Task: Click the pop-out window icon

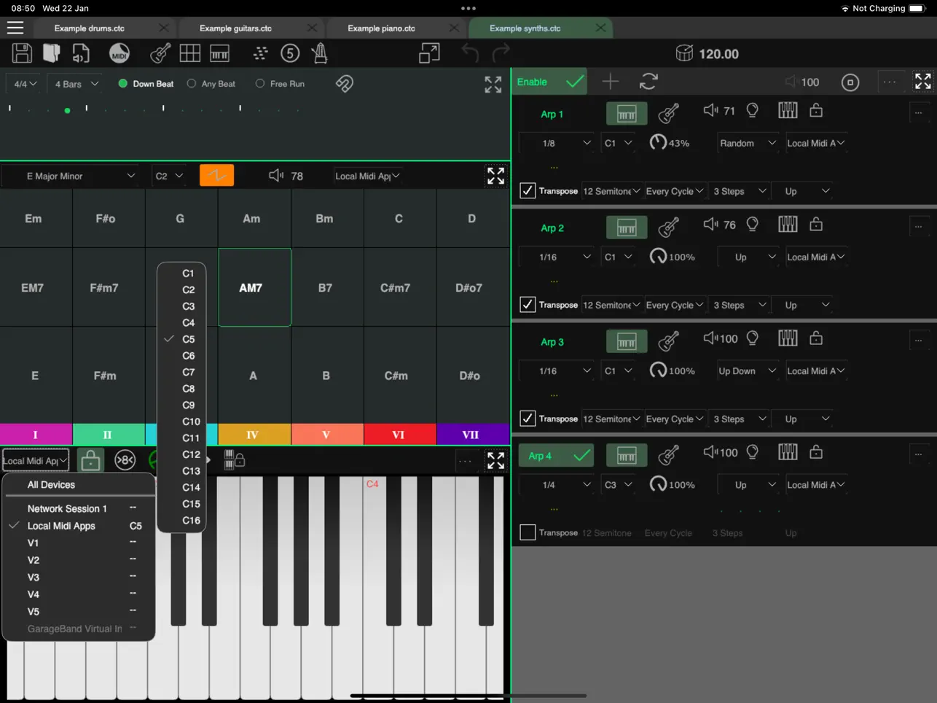Action: tap(429, 53)
